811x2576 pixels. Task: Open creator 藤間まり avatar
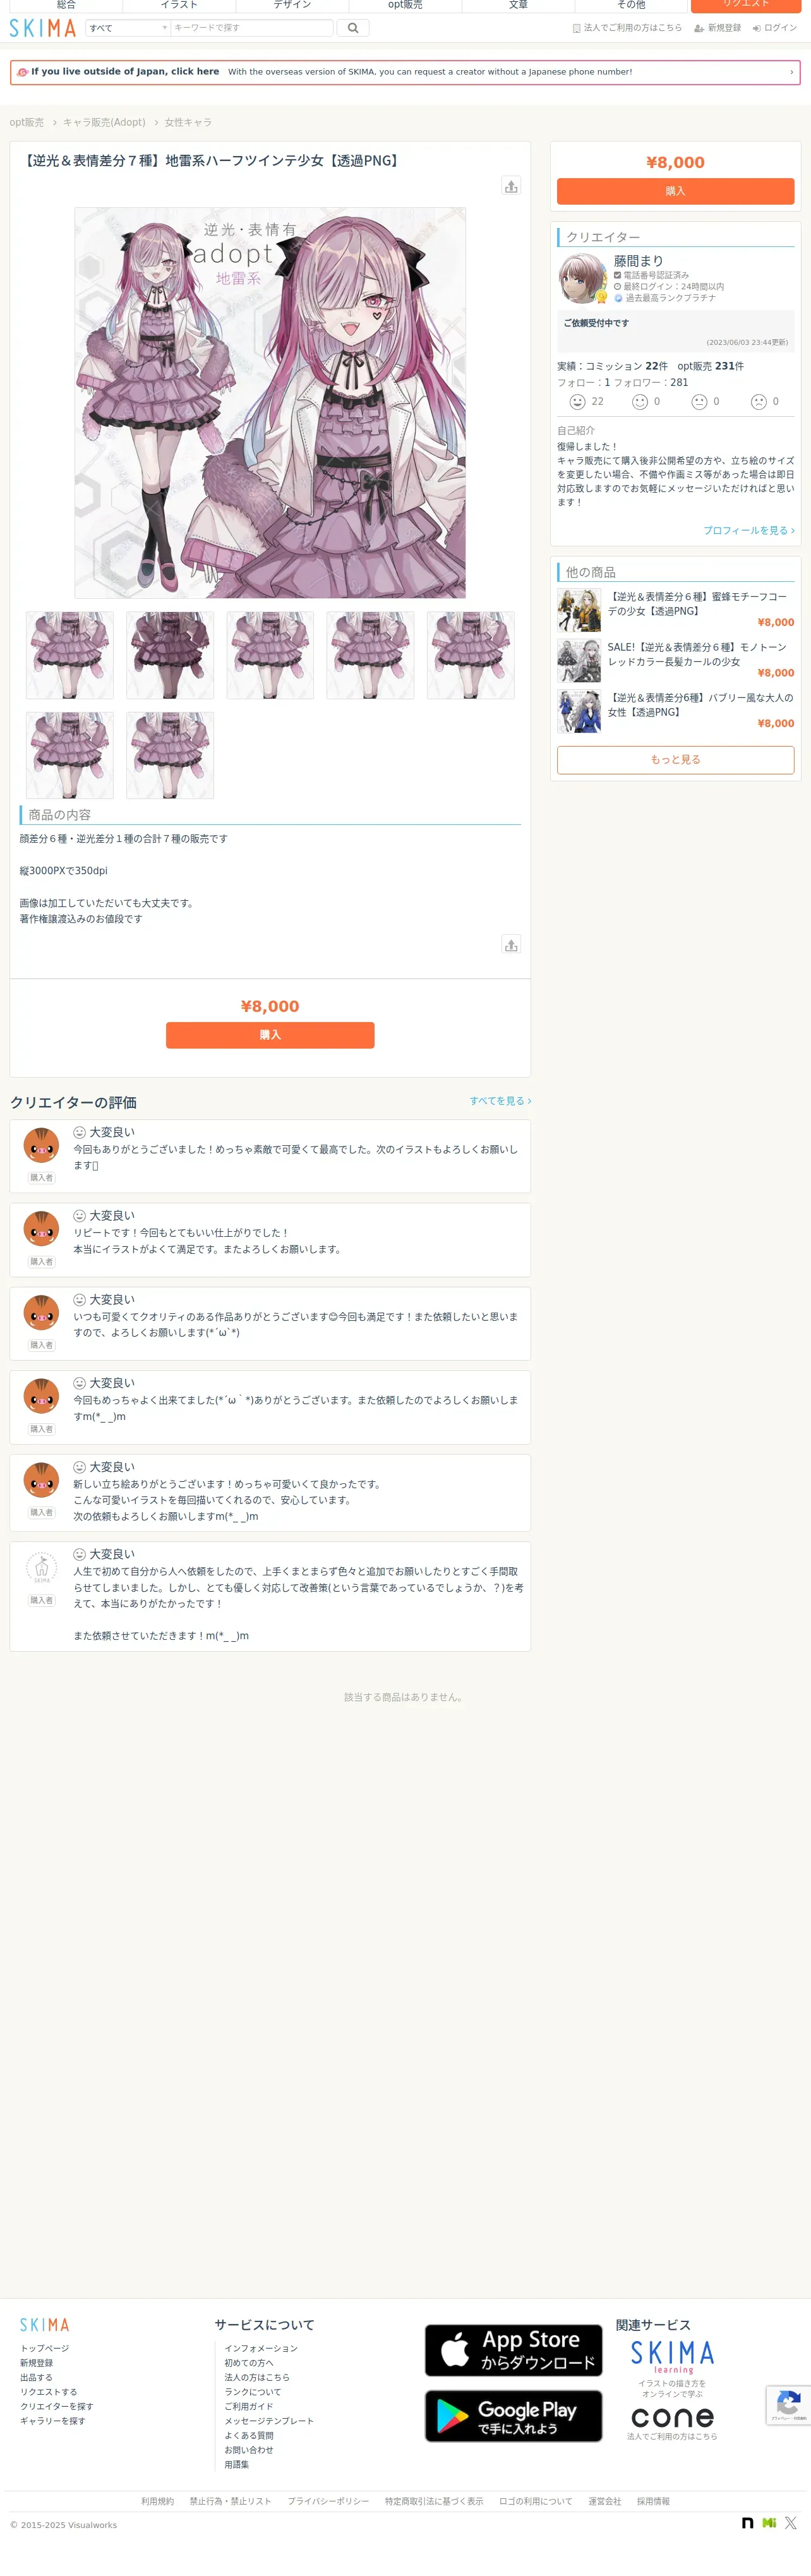click(582, 278)
